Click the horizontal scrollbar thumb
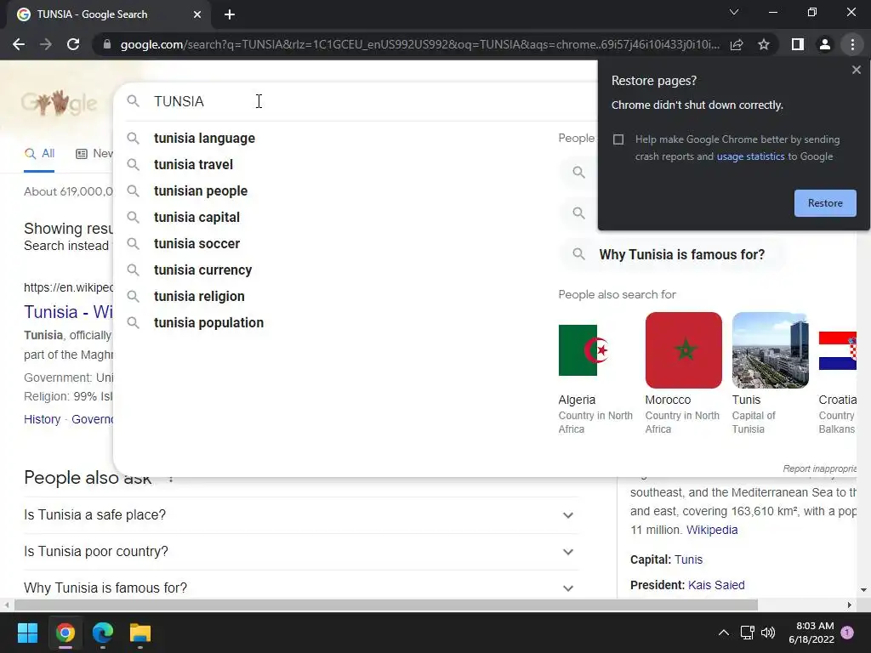871x653 pixels. click(x=386, y=605)
